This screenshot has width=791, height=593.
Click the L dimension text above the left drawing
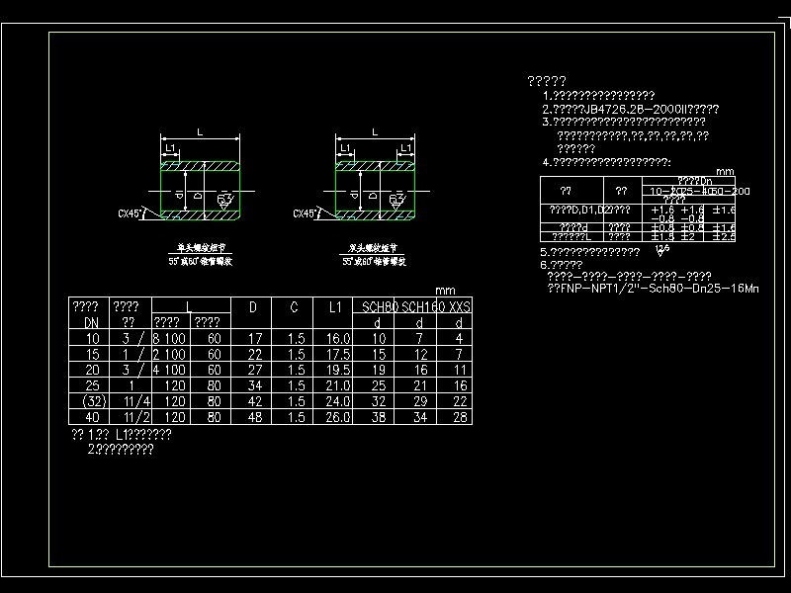pyautogui.click(x=200, y=132)
